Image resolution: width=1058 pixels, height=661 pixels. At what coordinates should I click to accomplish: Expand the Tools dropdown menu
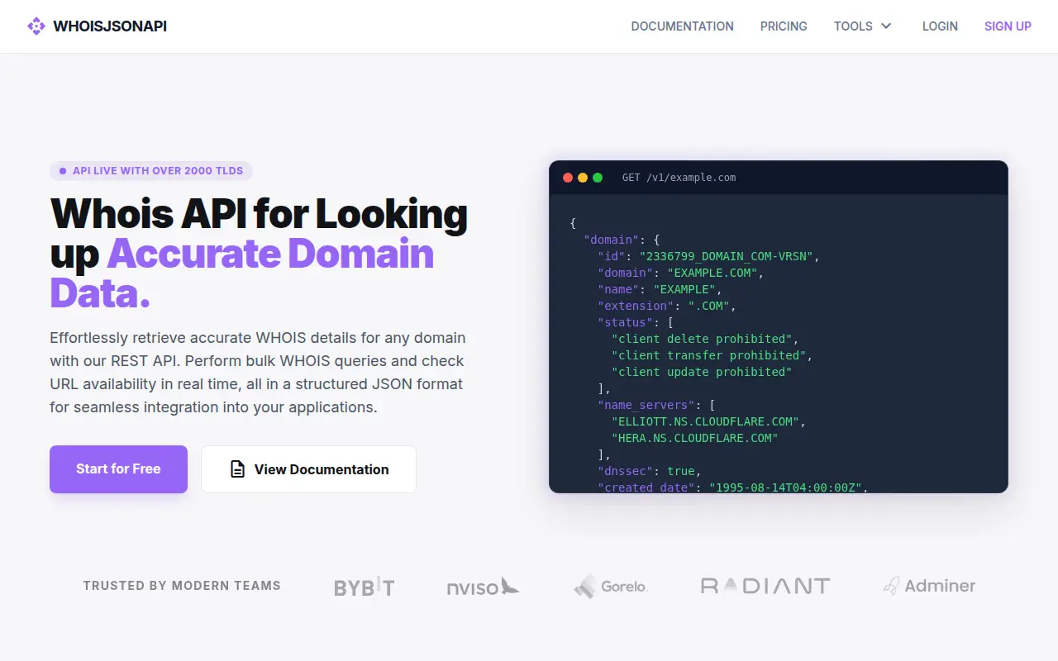[x=863, y=26]
